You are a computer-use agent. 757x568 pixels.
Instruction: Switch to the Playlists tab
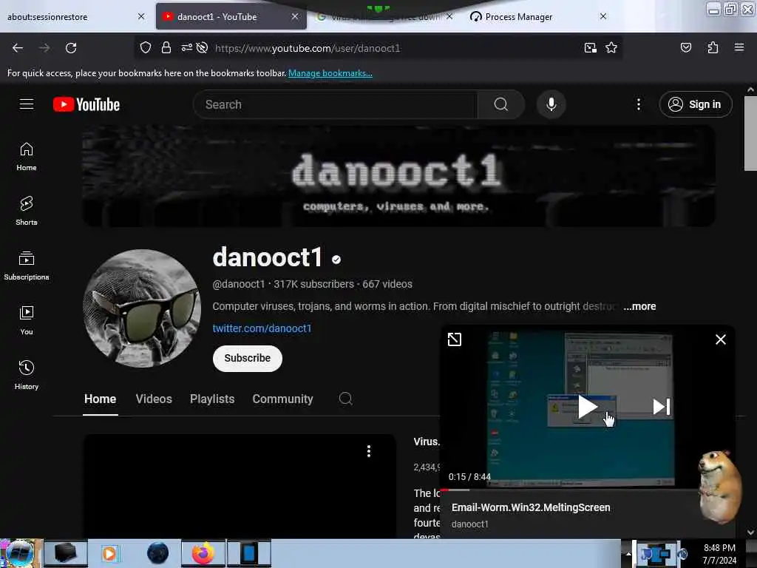(x=212, y=399)
